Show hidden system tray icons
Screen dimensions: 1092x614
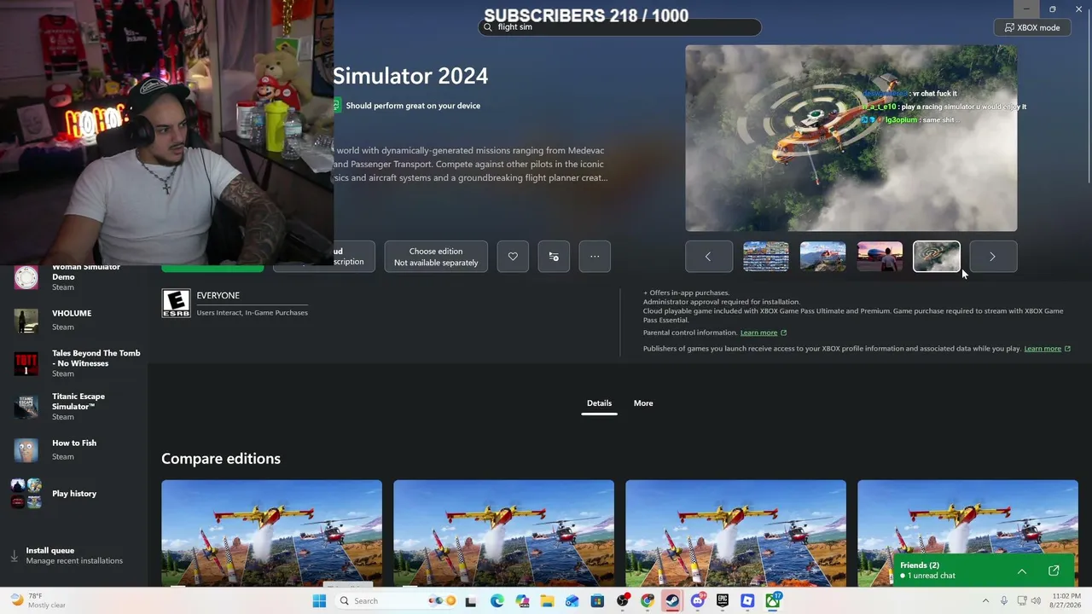(985, 601)
